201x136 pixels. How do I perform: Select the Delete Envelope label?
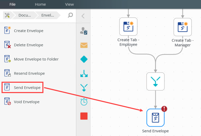coord(28,45)
